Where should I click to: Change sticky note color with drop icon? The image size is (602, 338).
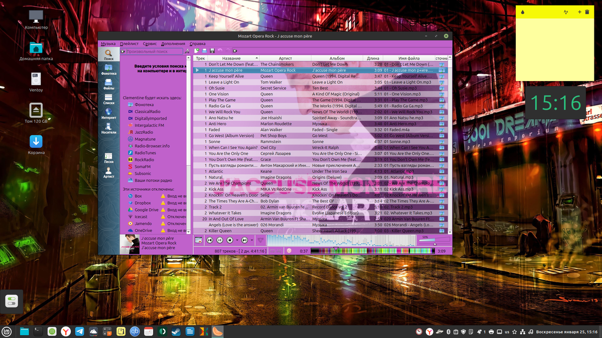pos(523,12)
